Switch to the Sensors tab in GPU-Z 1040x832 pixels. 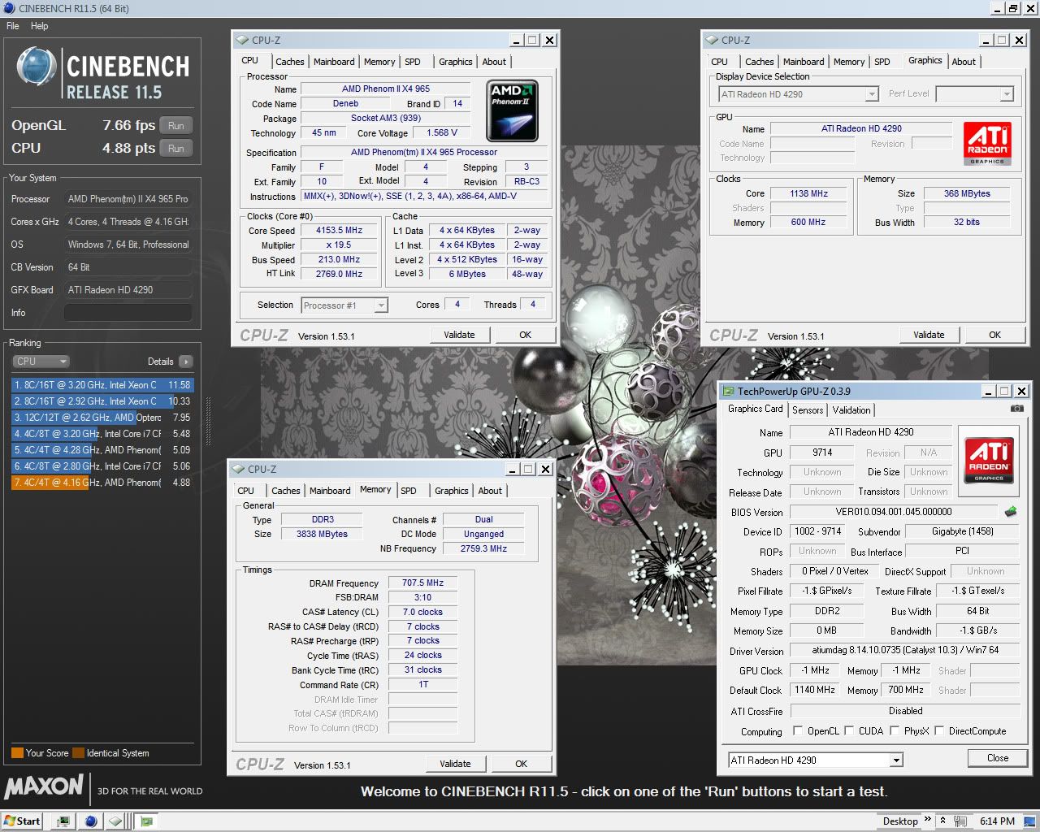coord(808,410)
